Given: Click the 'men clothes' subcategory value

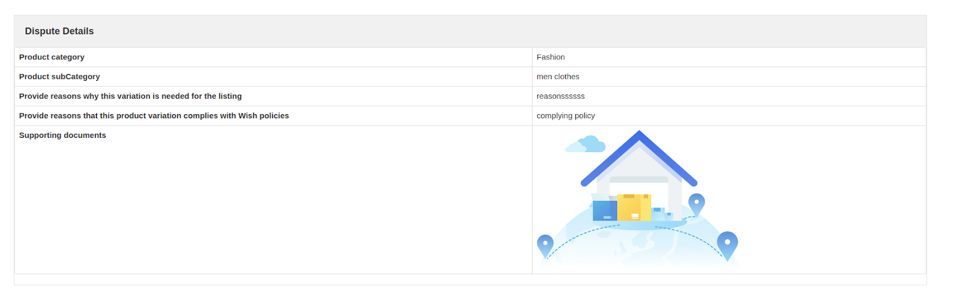Looking at the screenshot, I should (557, 77).
